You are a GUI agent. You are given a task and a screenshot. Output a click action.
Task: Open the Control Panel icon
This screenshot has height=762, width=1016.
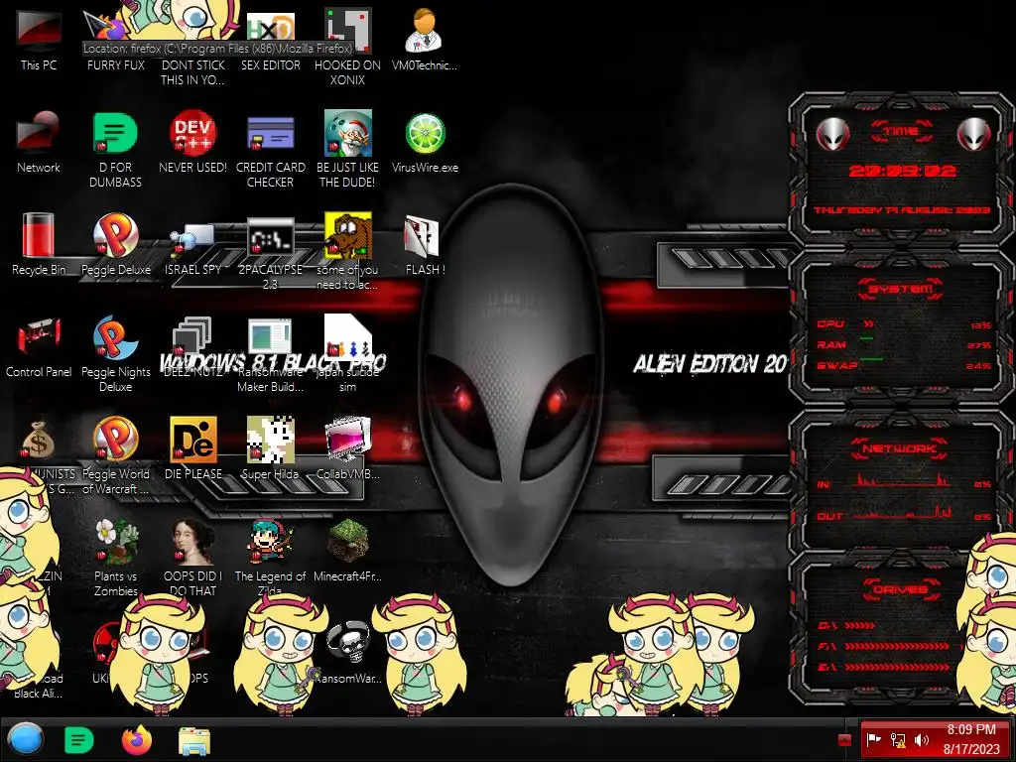(x=39, y=347)
